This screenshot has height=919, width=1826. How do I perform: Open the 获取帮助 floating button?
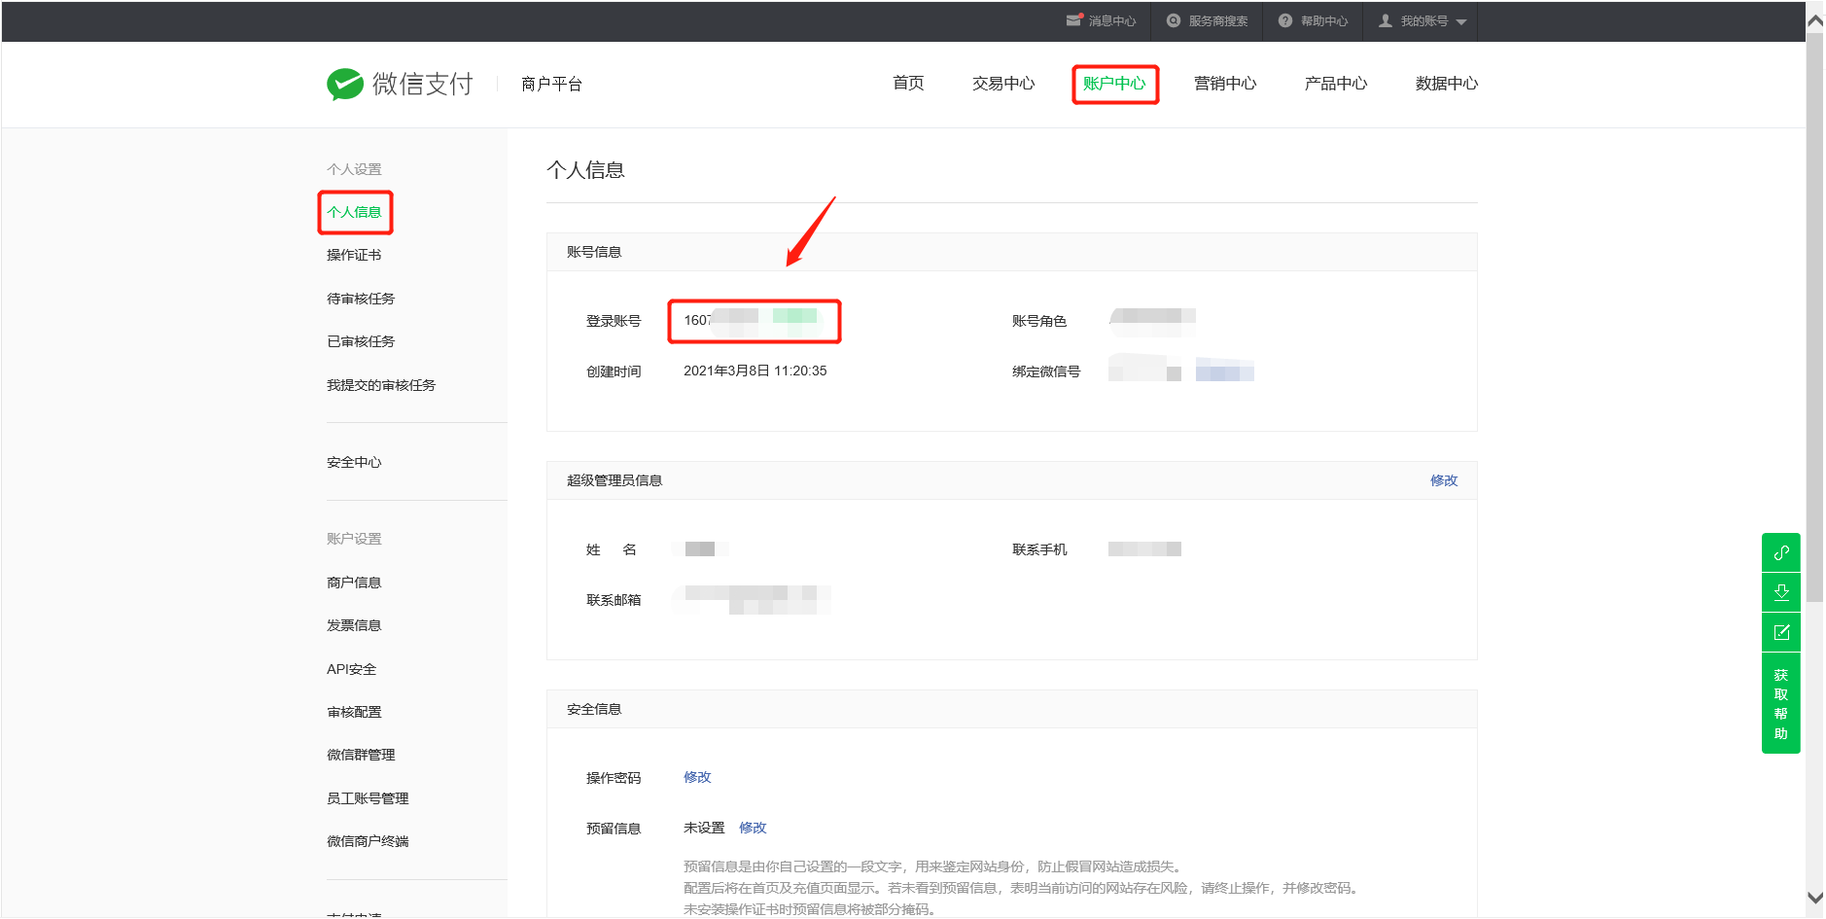pyautogui.click(x=1781, y=703)
